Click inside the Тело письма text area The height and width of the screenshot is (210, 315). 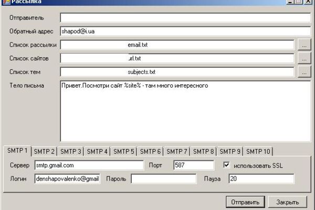[x=185, y=111]
